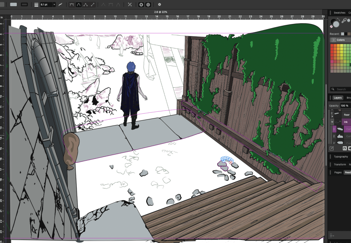The height and width of the screenshot is (243, 351).
Task: Switch to the Swatches tab
Action: [x=339, y=13]
